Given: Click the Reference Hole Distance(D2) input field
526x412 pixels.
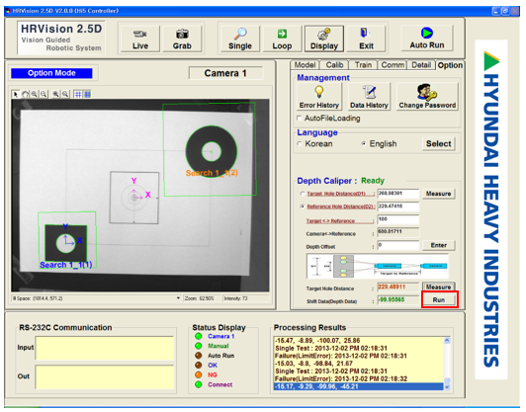Looking at the screenshot, I should [x=398, y=206].
